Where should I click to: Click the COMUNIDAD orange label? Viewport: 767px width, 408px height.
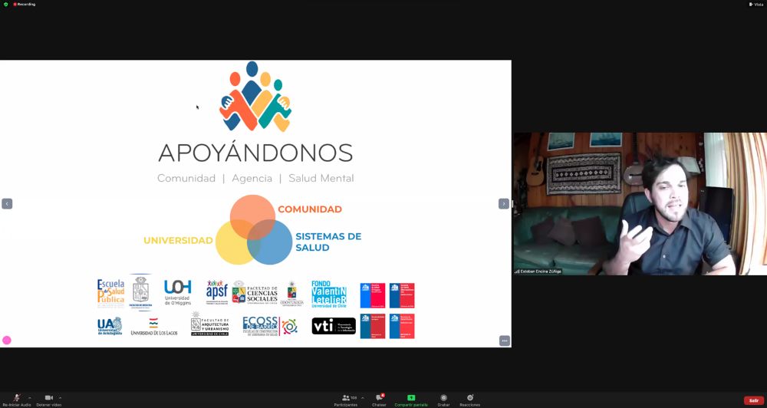[x=310, y=209]
